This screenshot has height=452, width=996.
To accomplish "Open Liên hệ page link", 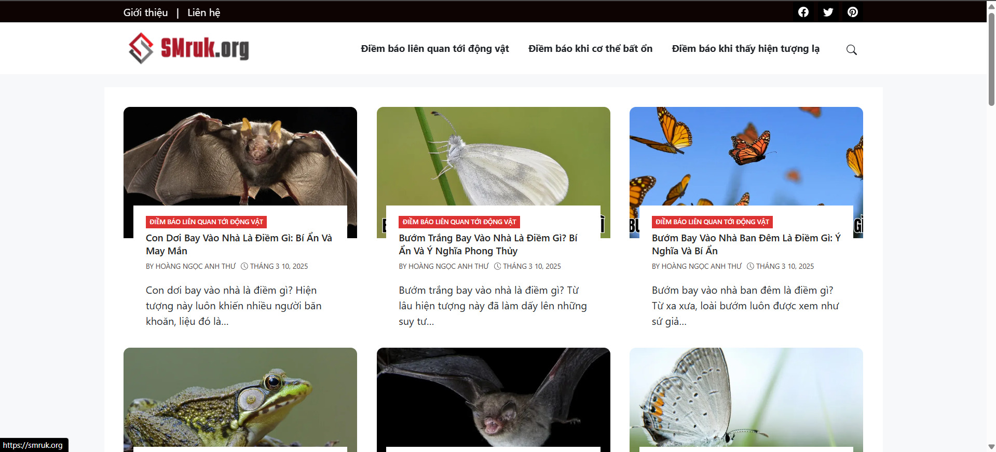I will click(x=203, y=12).
